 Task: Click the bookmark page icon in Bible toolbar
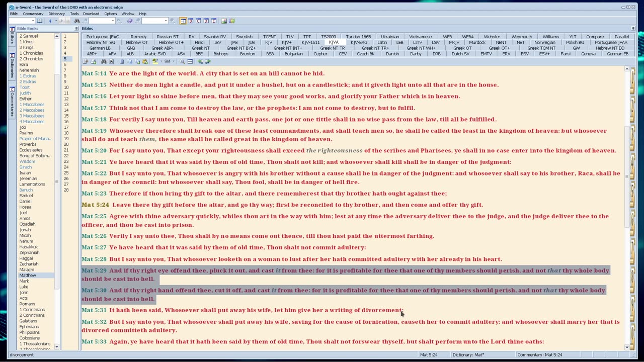(x=112, y=61)
